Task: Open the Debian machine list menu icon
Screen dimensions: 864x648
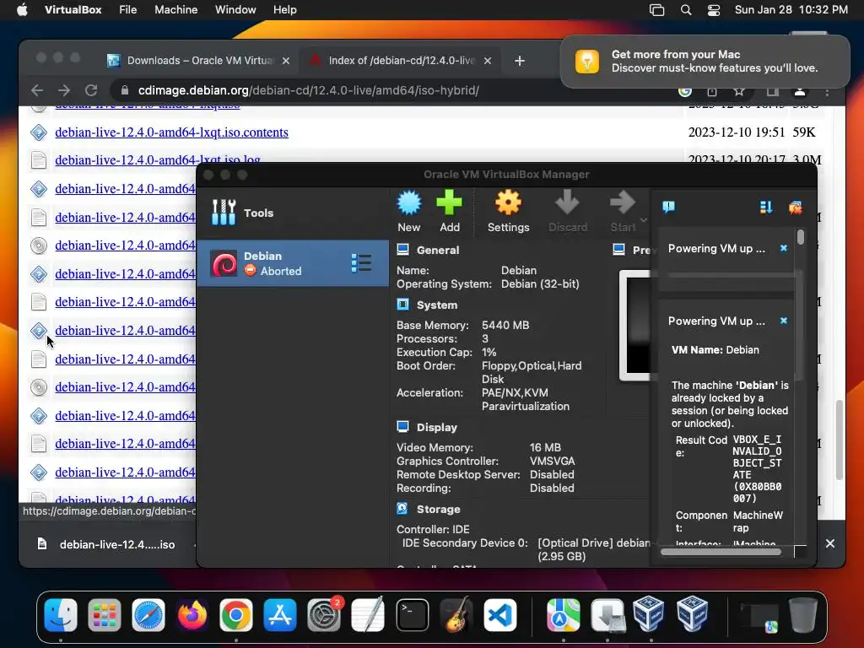Action: click(361, 263)
